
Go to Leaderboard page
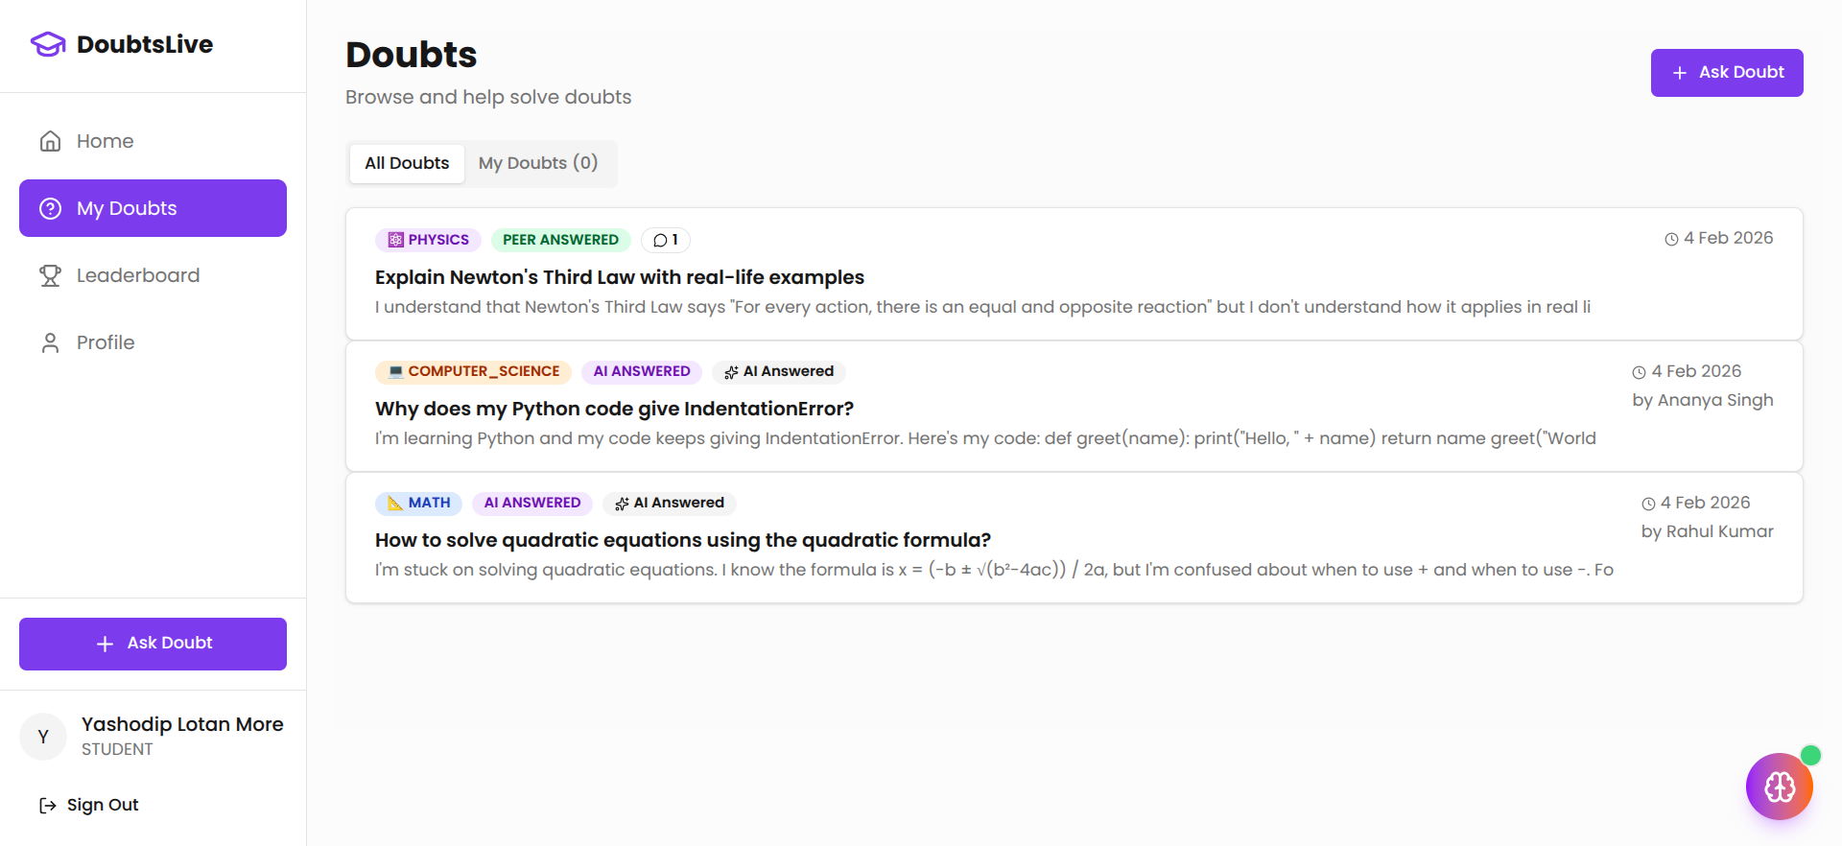138,276
